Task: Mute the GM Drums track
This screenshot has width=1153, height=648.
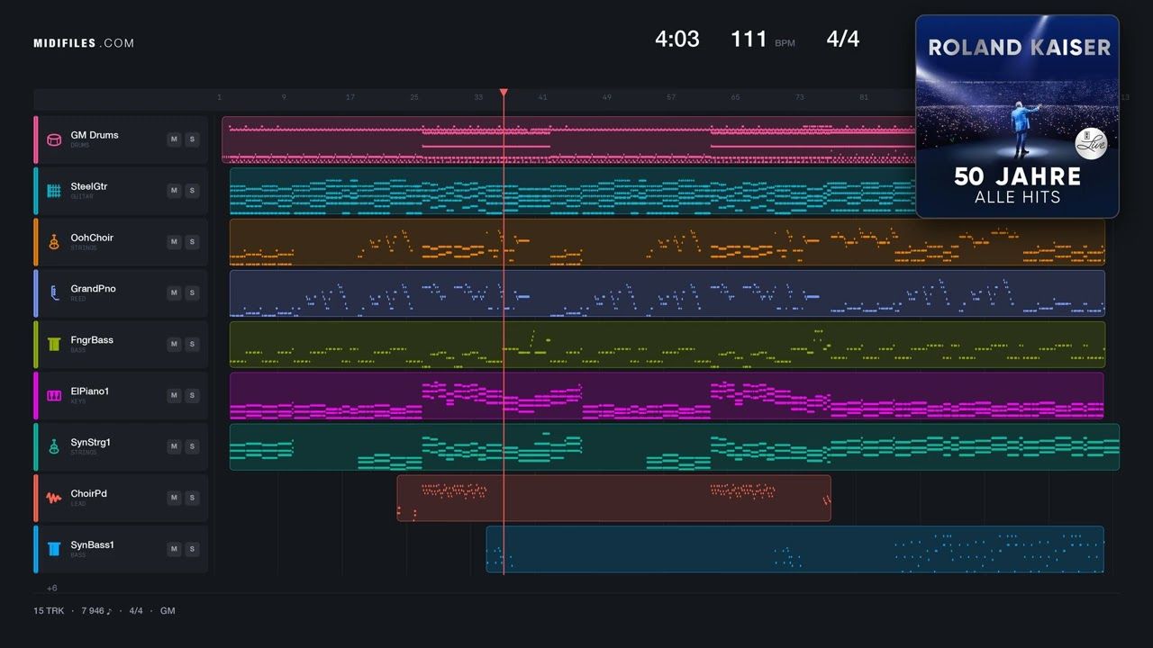Action: coord(174,139)
